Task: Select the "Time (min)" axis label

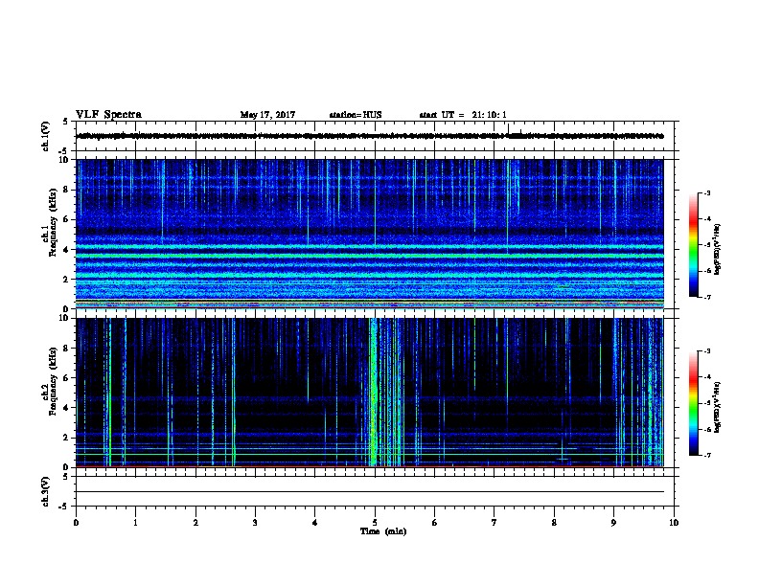Action: (383, 531)
